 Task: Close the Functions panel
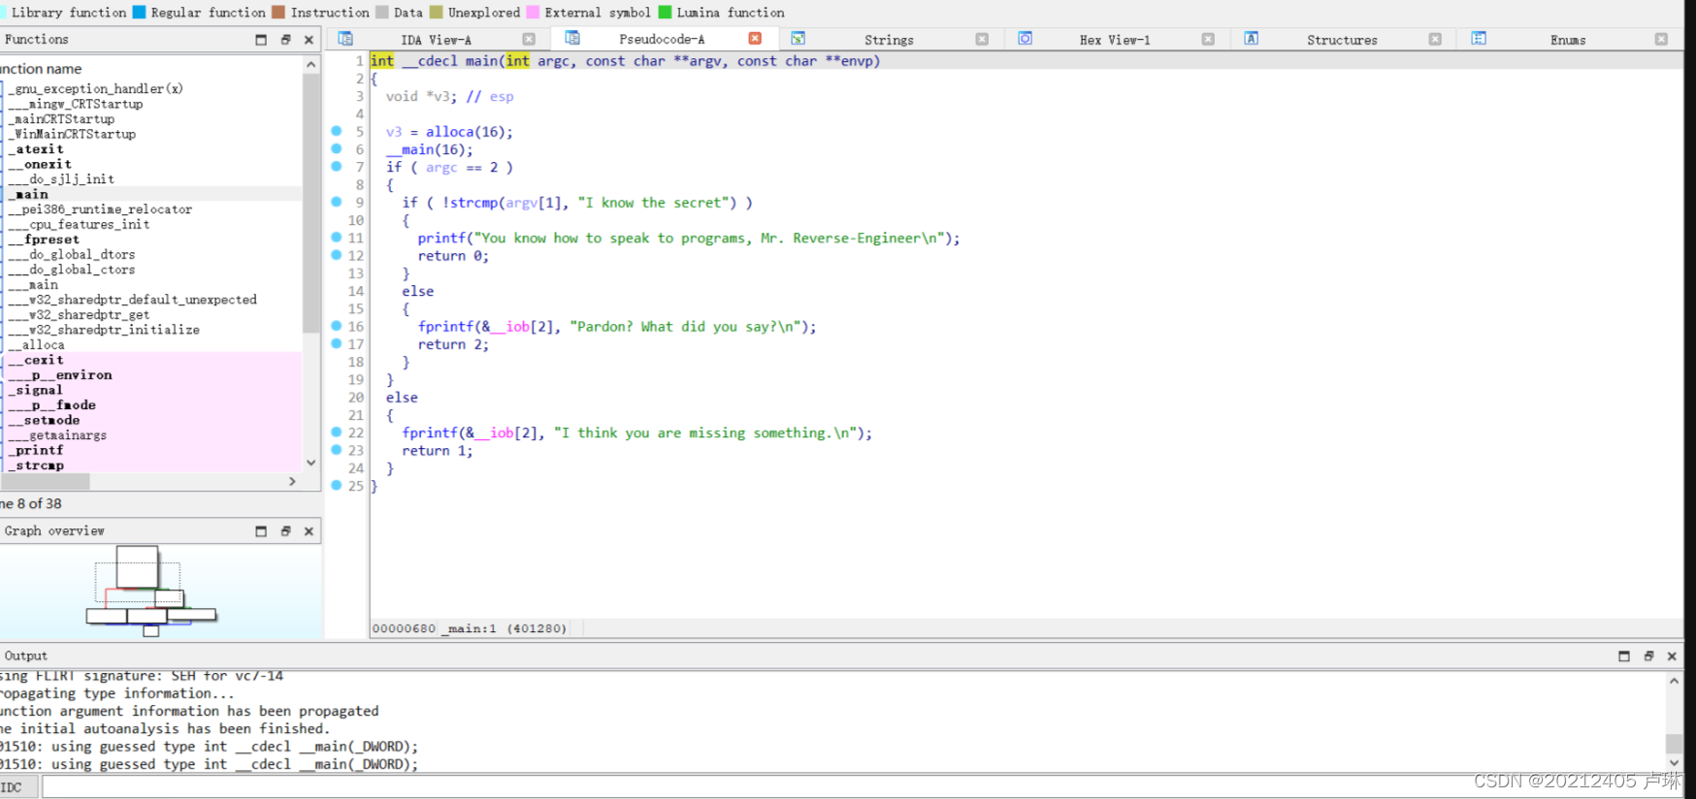click(x=309, y=40)
